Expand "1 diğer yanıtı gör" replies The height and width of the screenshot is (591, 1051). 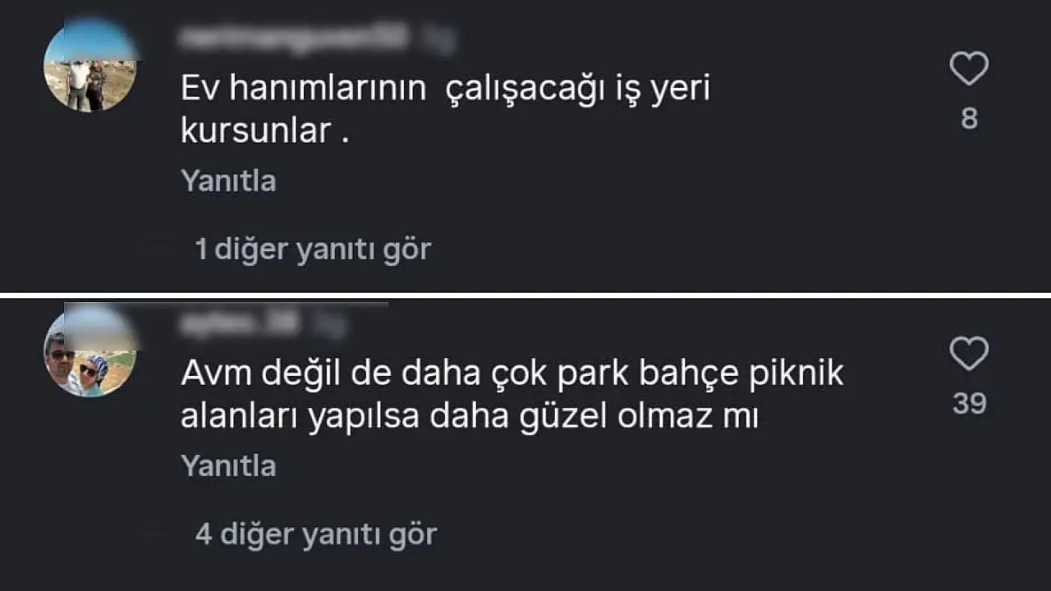(313, 250)
